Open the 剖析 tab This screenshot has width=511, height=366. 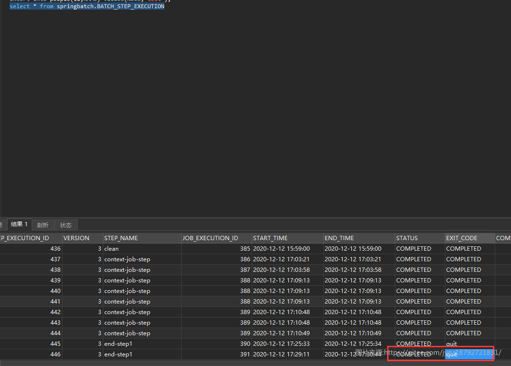[43, 225]
